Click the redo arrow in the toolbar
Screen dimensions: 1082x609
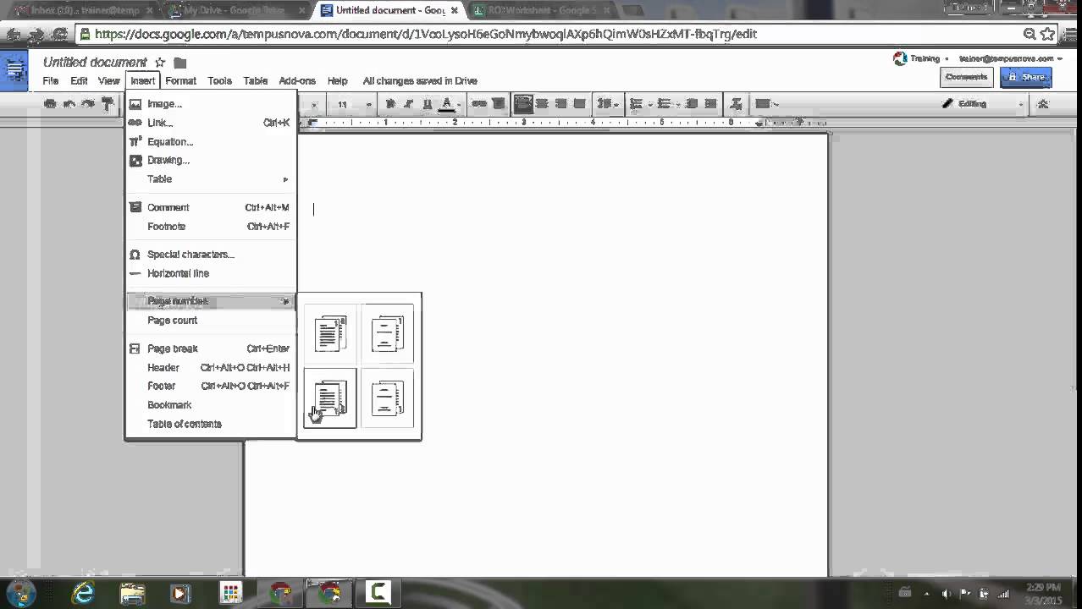pos(88,104)
